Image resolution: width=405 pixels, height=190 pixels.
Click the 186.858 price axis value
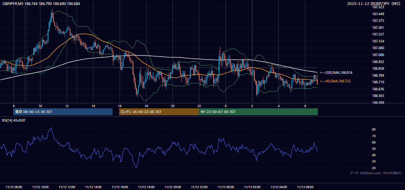point(378,68)
